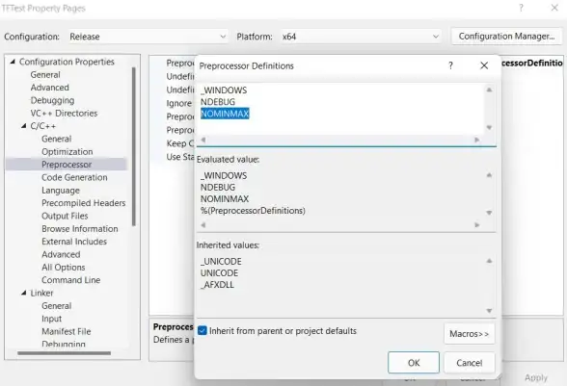Click empty line in definitions edit box
The height and width of the screenshot is (386, 567).
339,126
